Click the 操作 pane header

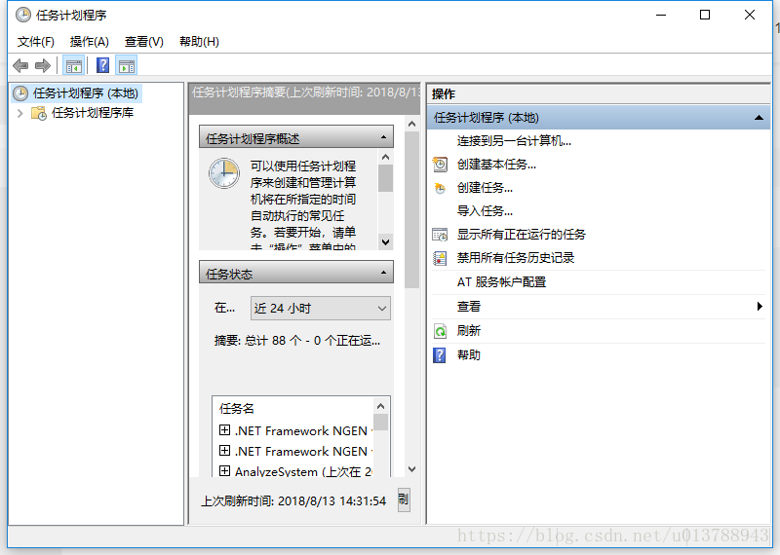click(599, 93)
